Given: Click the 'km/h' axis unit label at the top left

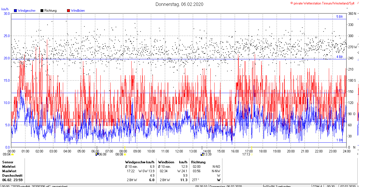Looking at the screenshot, I should coord(5,9).
